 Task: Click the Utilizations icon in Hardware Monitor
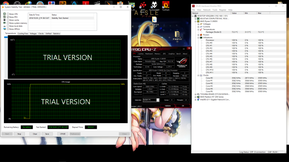click(x=201, y=38)
